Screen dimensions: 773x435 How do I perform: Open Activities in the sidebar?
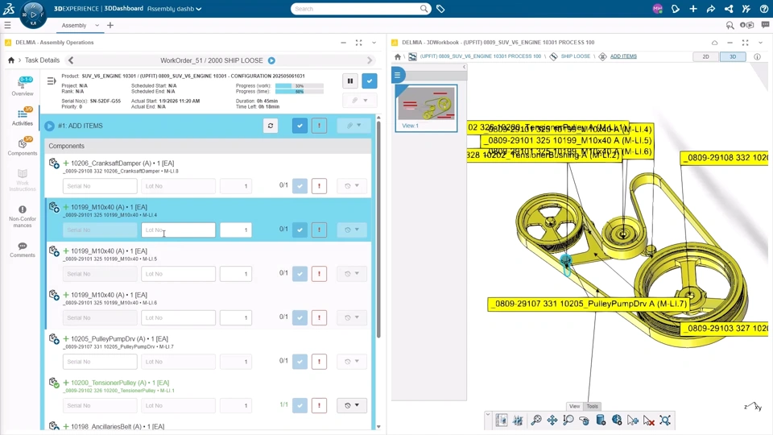click(x=23, y=117)
